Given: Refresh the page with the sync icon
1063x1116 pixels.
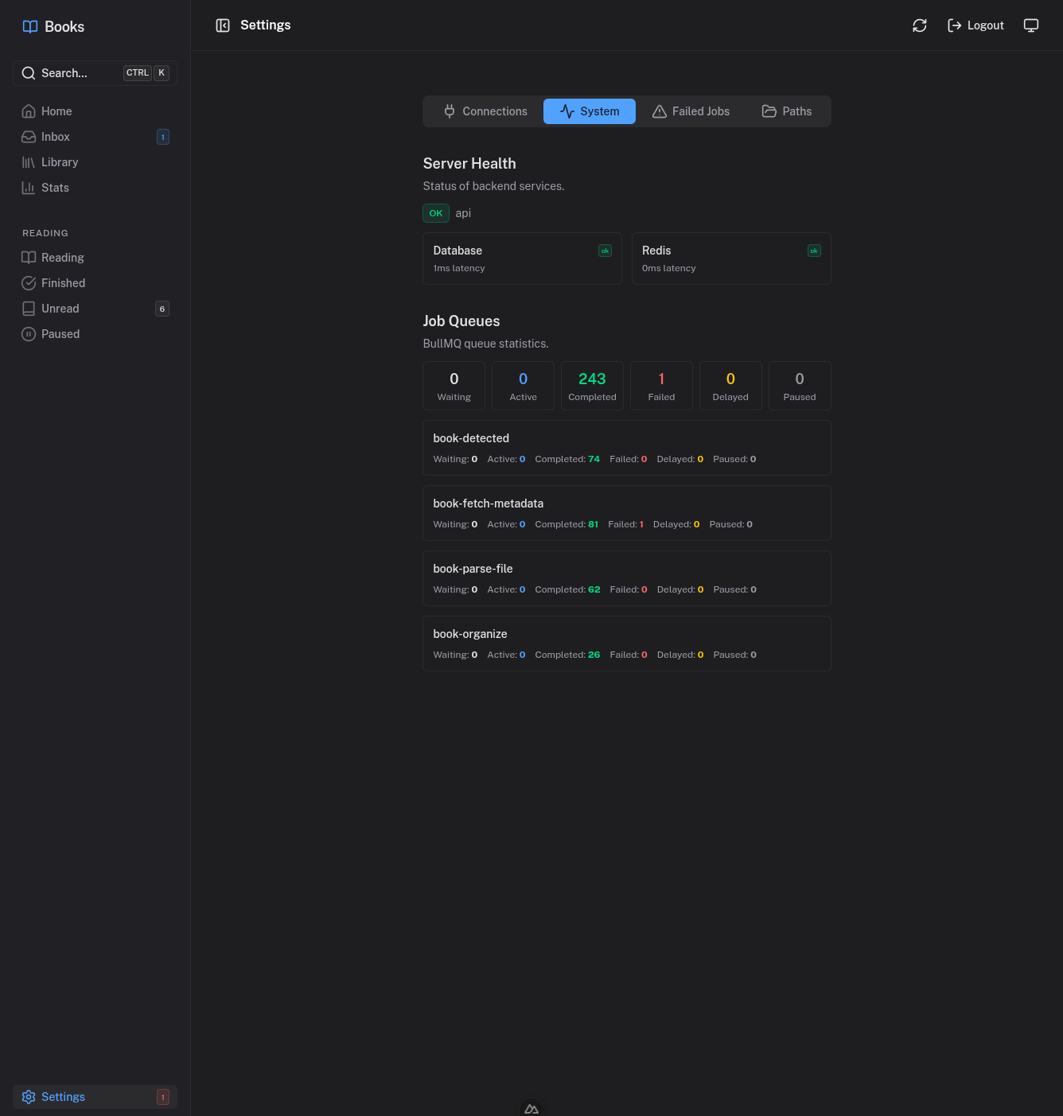Looking at the screenshot, I should pyautogui.click(x=919, y=25).
